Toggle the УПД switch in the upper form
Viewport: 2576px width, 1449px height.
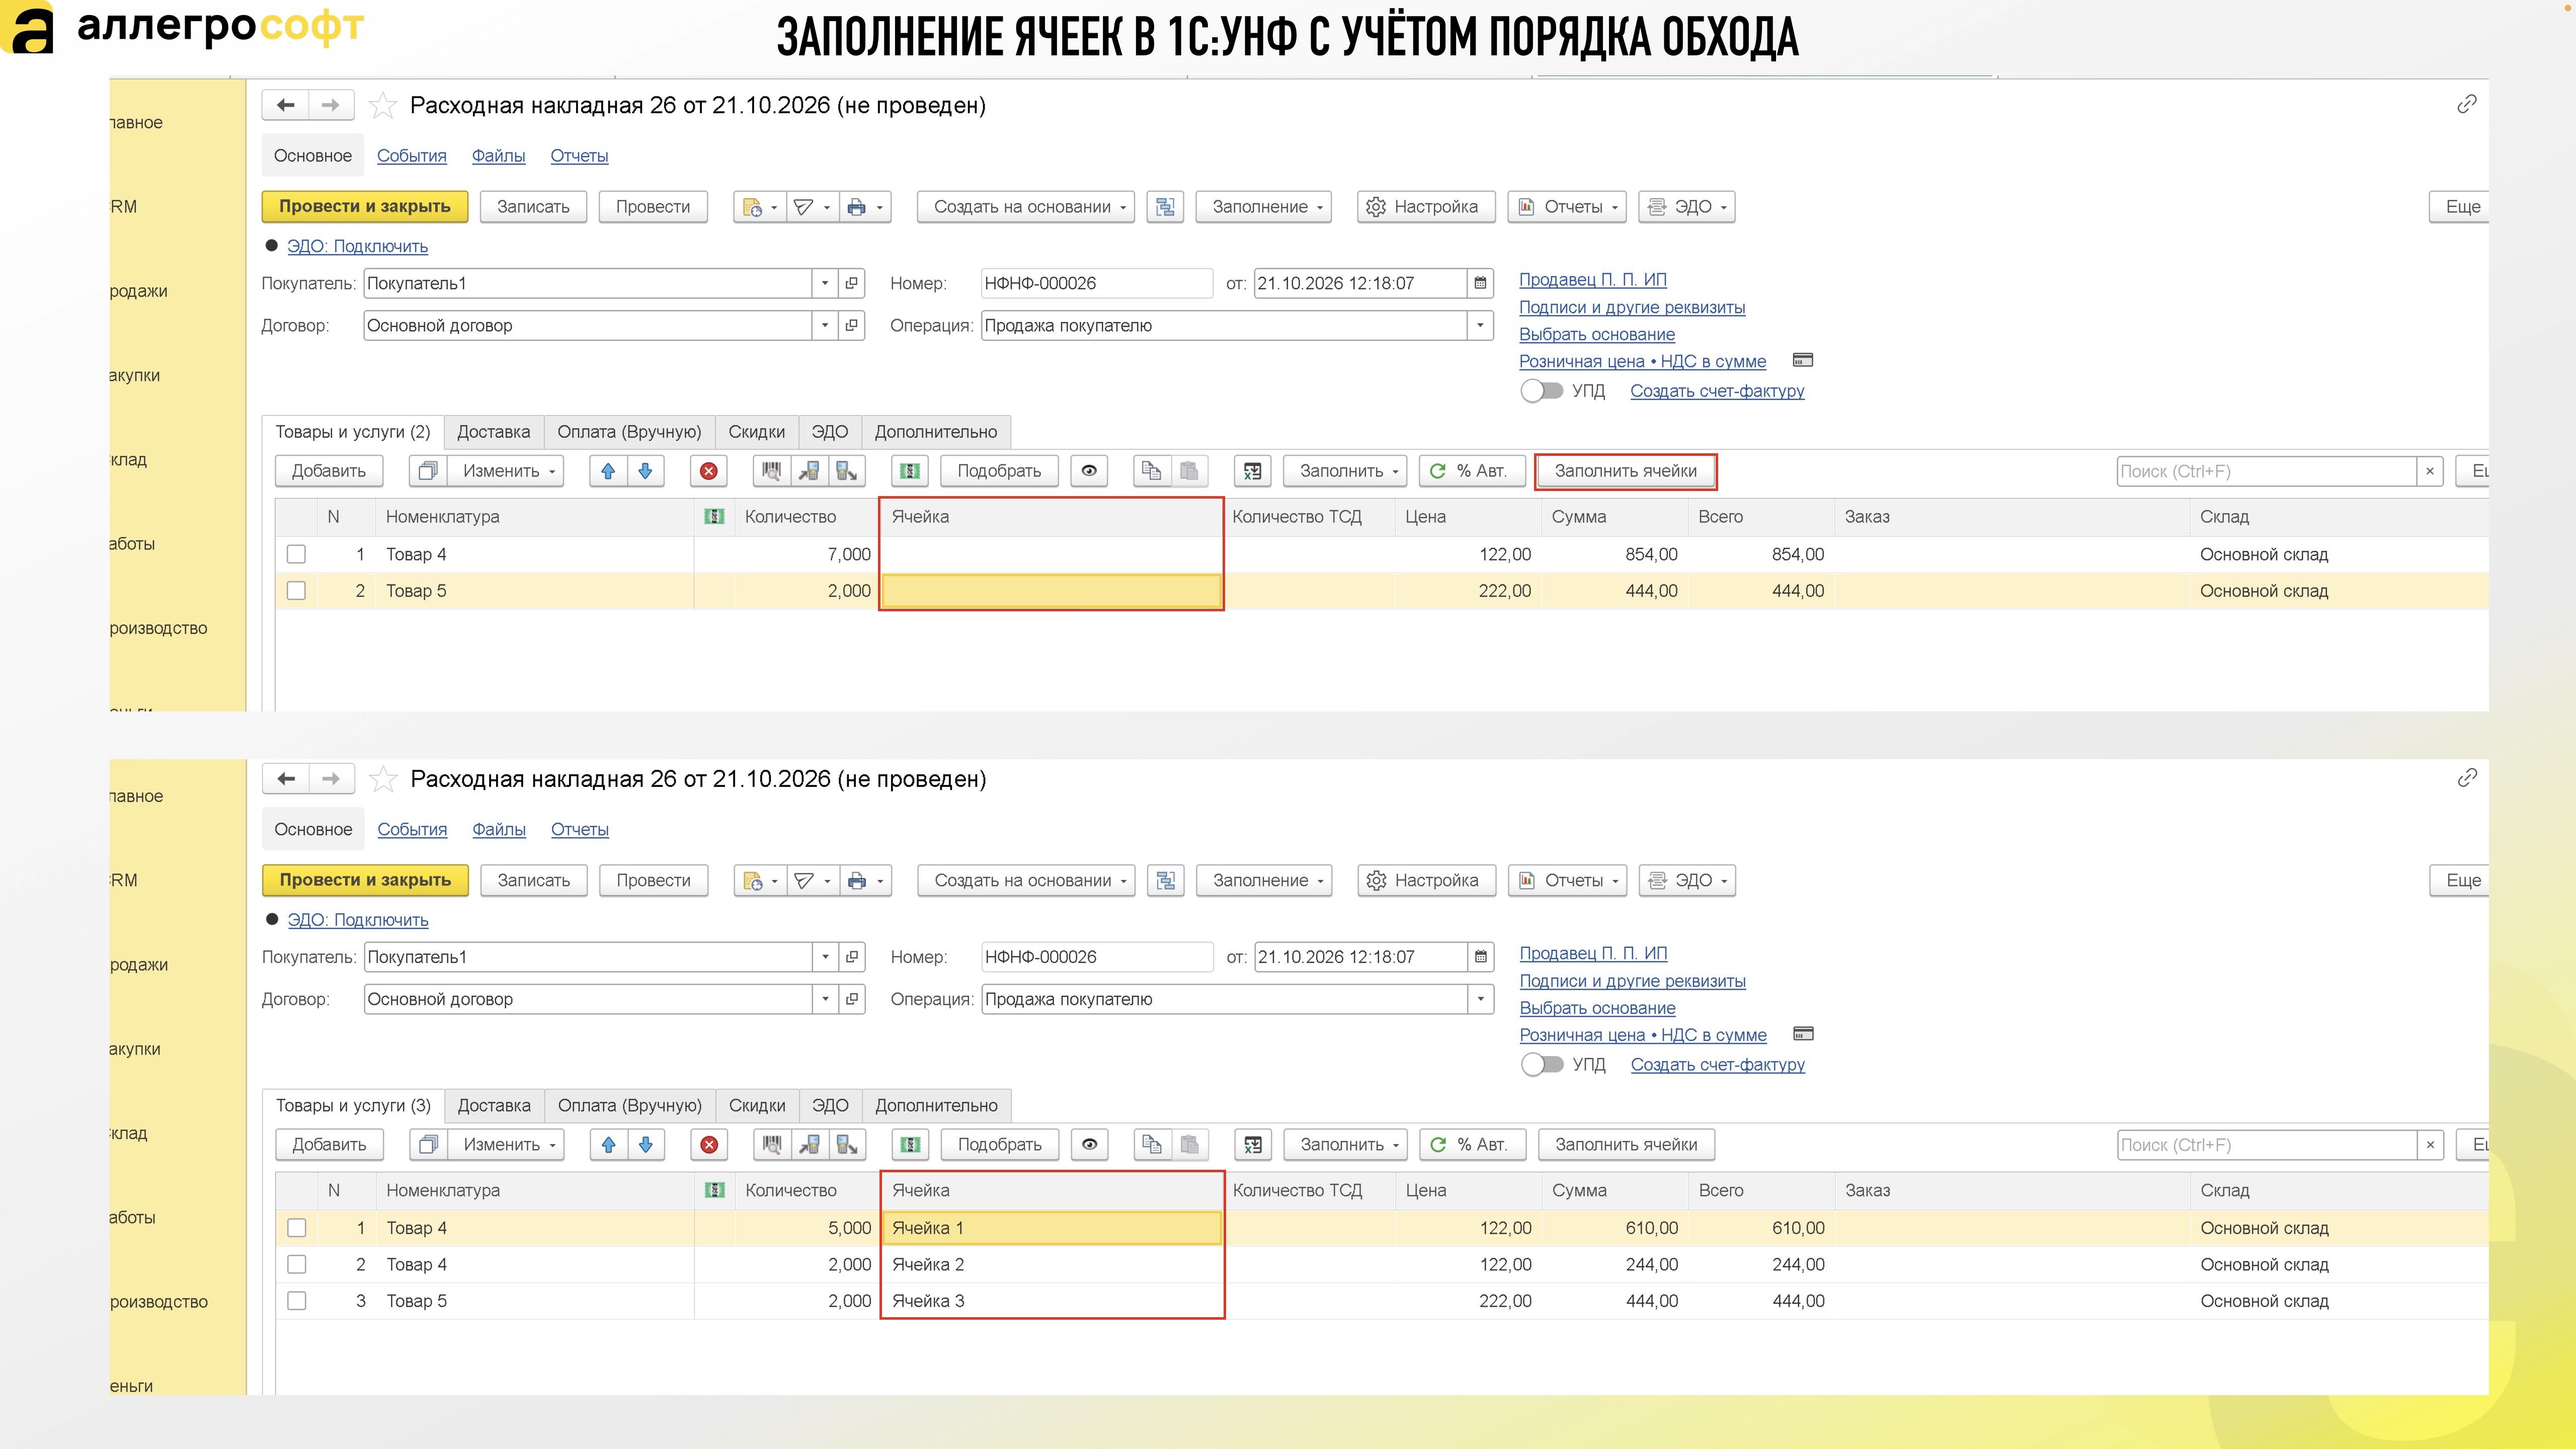click(1541, 391)
